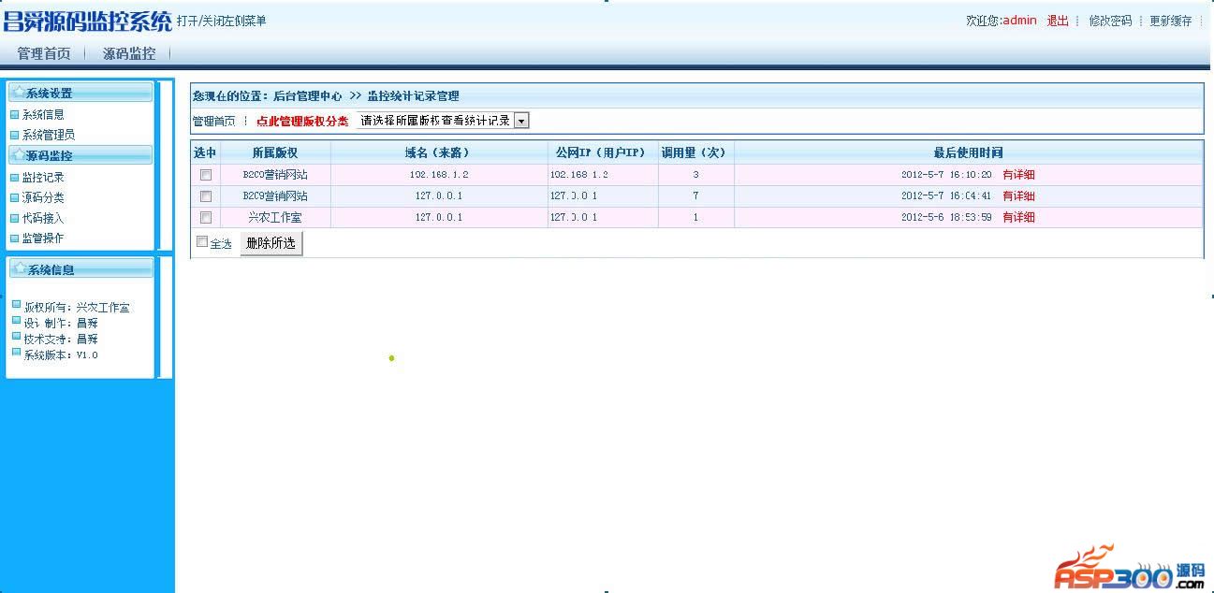
Task: Click the 昌舜源码监控系统 site logo
Action: pyautogui.click(x=88, y=22)
